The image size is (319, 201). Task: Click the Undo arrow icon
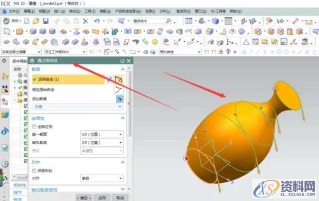[97, 21]
